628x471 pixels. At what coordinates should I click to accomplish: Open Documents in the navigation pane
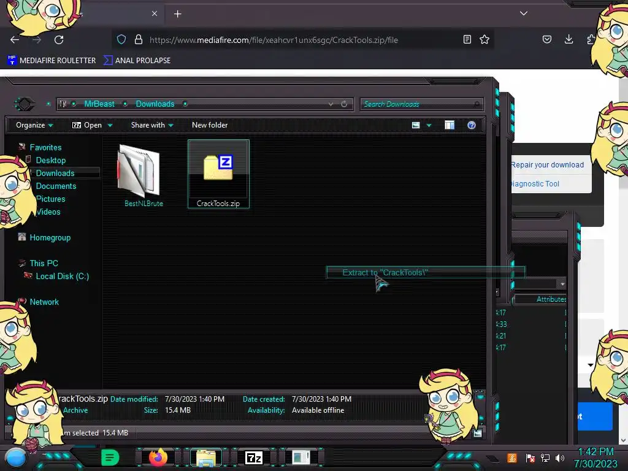[56, 186]
